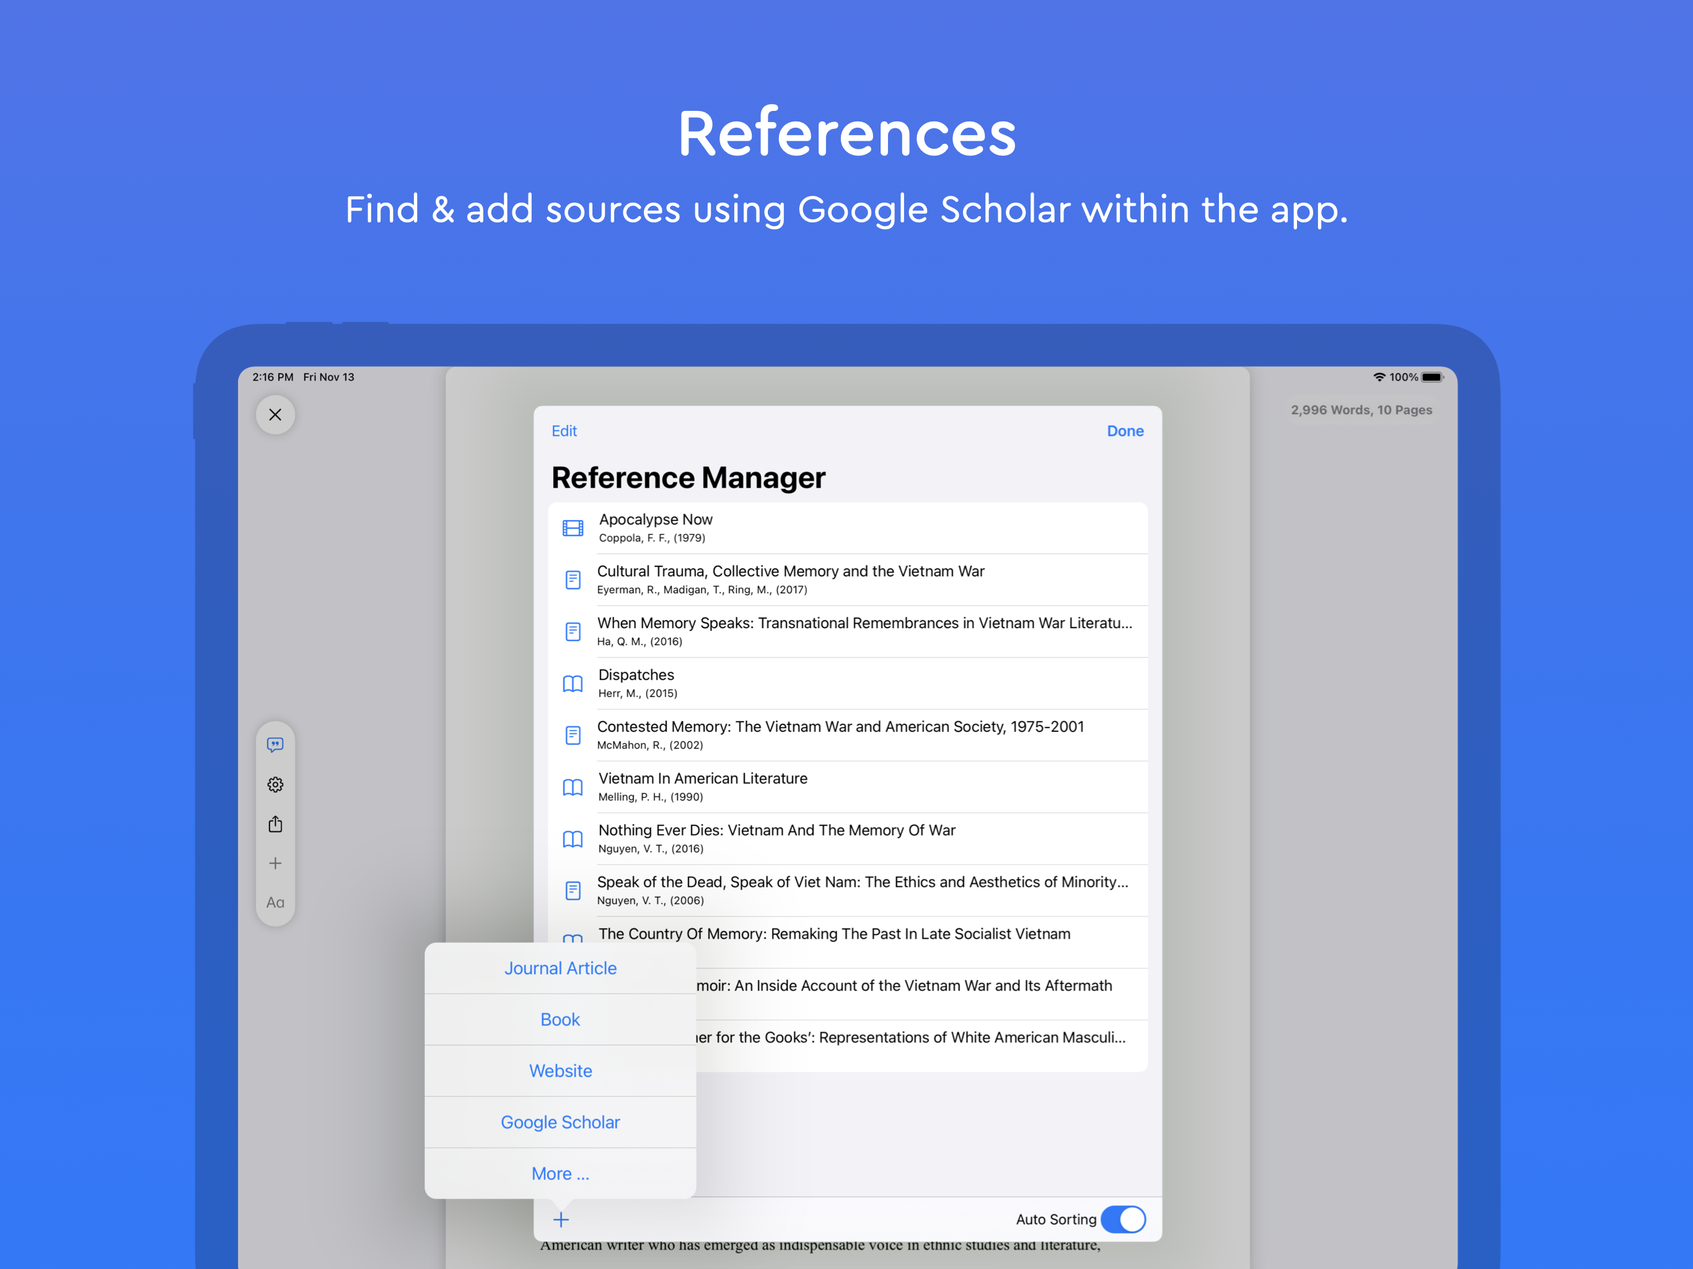Click the film icon beside Apocalypse Now
The image size is (1693, 1269).
tap(573, 528)
